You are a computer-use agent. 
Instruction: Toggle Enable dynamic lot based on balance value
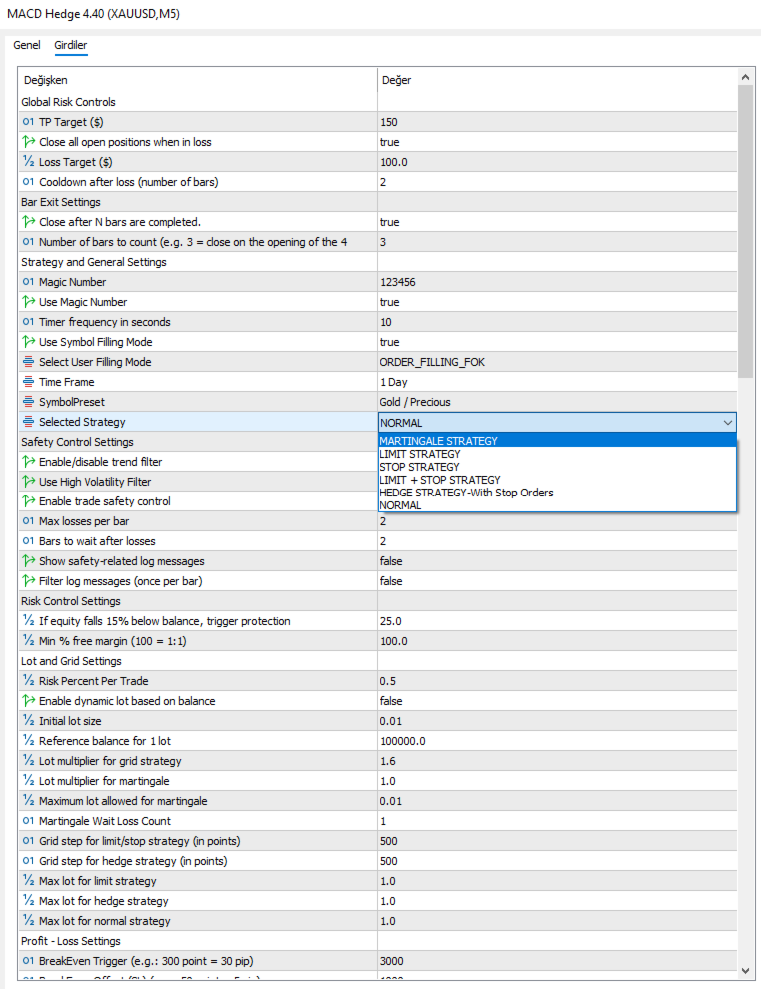391,701
